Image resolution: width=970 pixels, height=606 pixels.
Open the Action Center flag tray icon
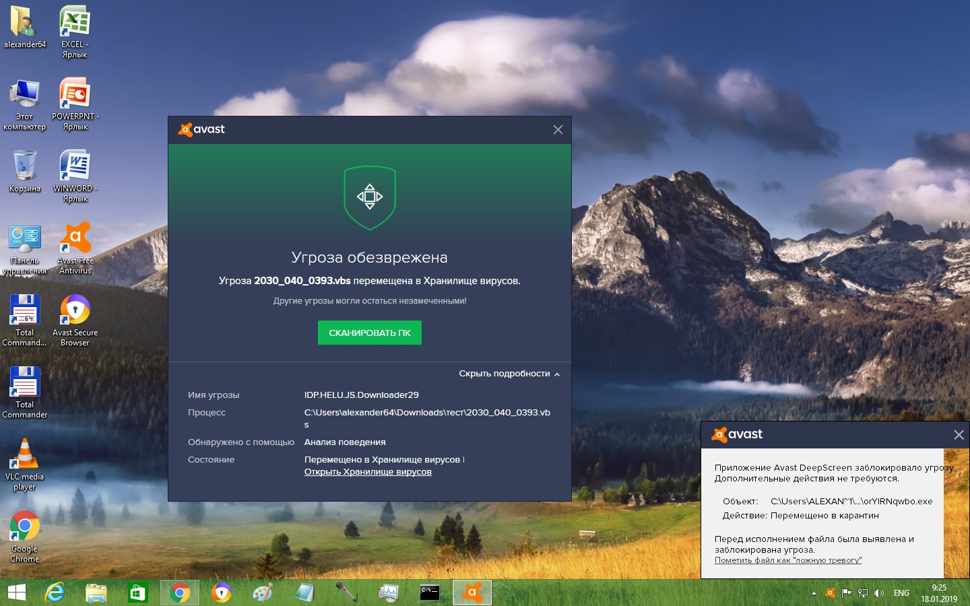847,593
